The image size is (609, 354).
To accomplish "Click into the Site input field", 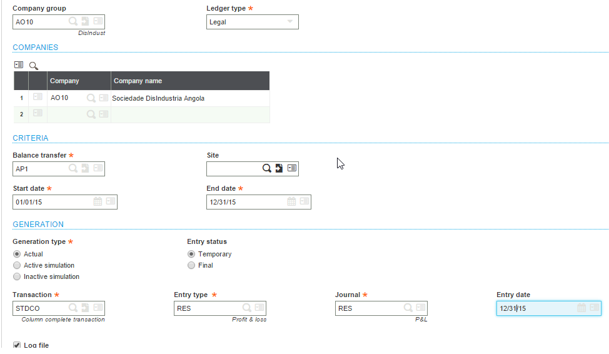I will 234,169.
